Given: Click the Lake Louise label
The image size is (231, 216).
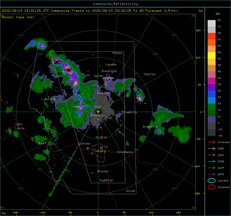Looking at the screenshot, I should 20,126.
